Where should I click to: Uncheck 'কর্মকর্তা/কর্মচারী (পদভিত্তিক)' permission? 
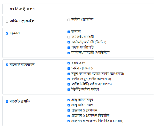pos(69,53)
